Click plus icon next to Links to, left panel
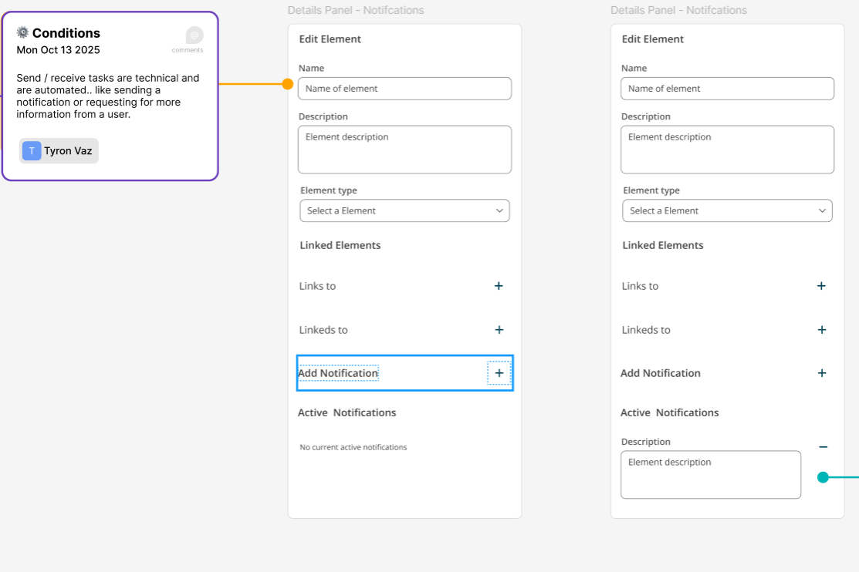 click(499, 286)
